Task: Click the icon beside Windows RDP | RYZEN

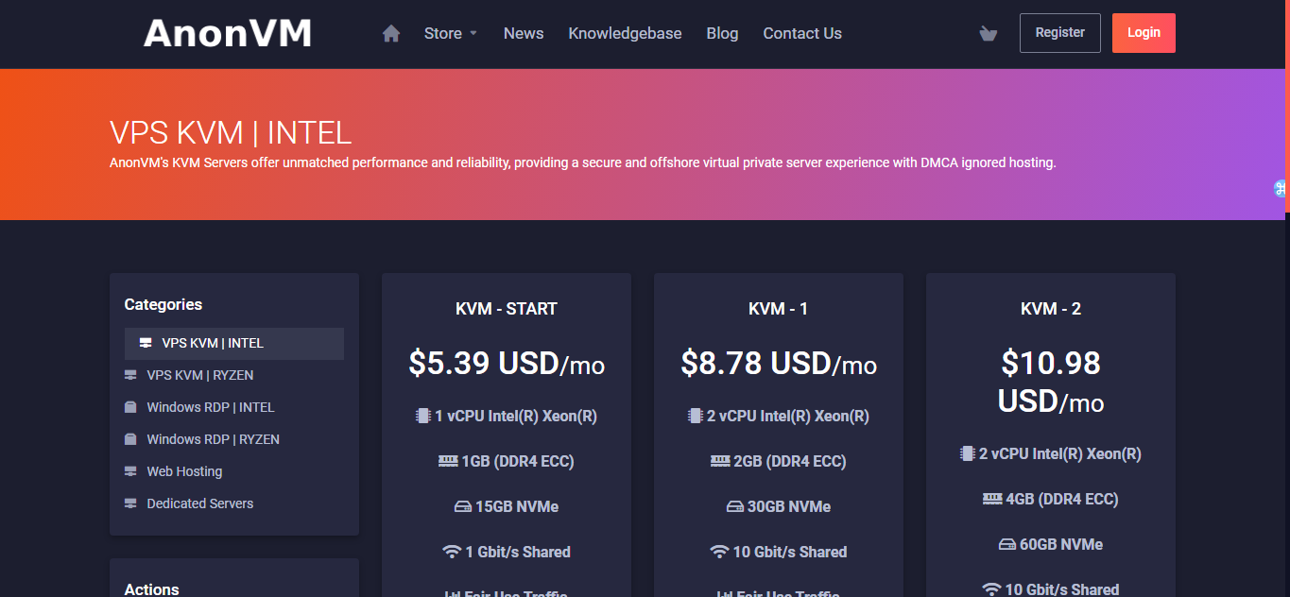Action: (130, 439)
